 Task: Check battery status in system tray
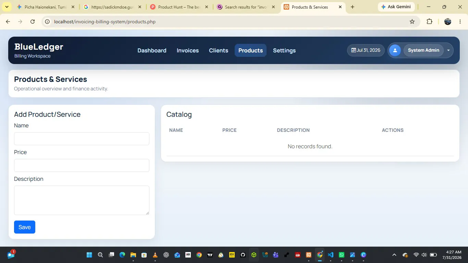tap(433, 255)
